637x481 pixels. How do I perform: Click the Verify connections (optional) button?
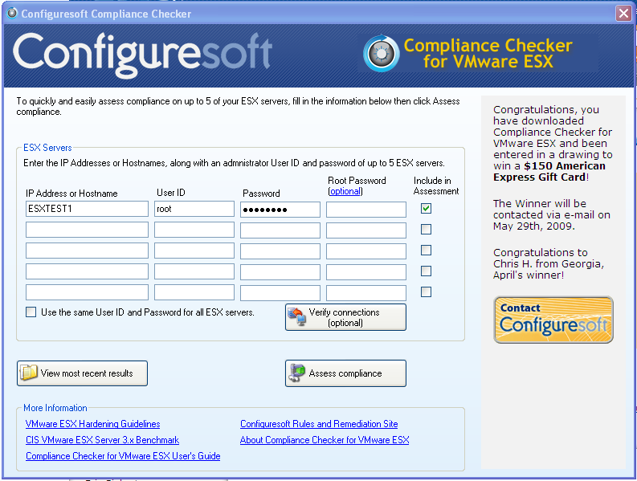pos(345,317)
